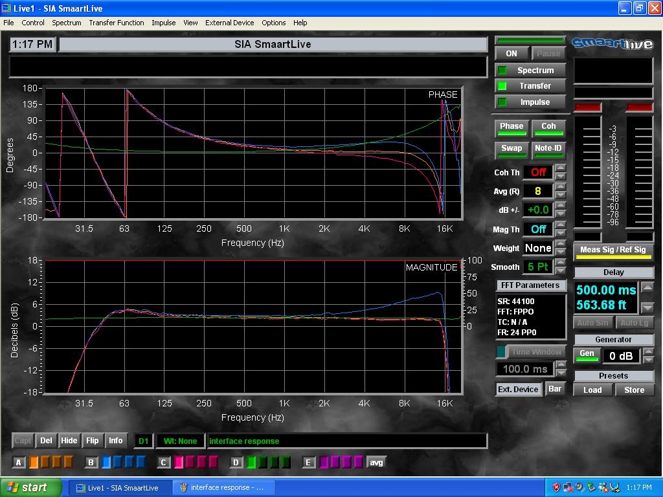Click the interface response comment field
Screen dimensions: 663x497
click(x=347, y=441)
